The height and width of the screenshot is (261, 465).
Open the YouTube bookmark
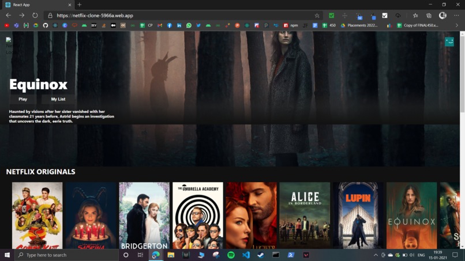(x=7, y=25)
